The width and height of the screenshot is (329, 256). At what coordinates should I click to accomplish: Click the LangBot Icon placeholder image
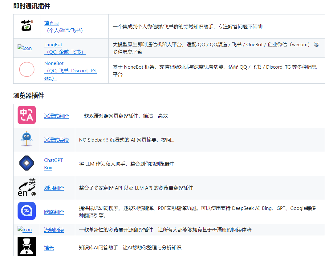(x=25, y=48)
